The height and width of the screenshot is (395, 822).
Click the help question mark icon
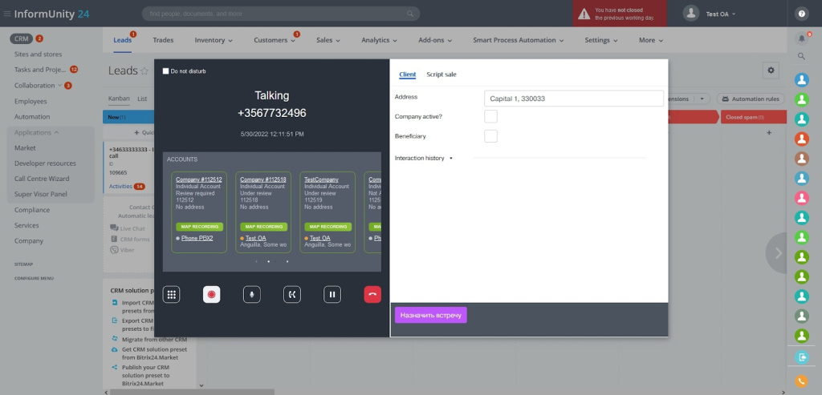802,14
